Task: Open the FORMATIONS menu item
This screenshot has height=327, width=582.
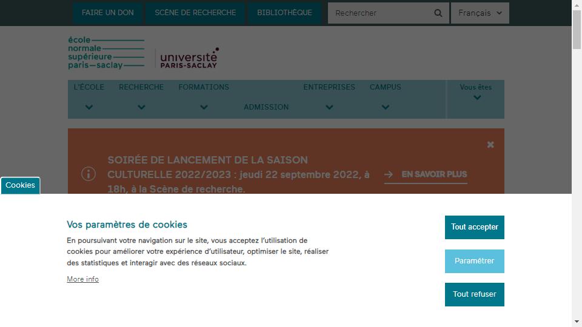Action: pos(204,87)
